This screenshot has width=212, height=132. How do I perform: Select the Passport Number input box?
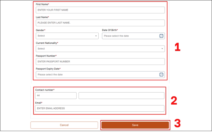click(x=100, y=62)
